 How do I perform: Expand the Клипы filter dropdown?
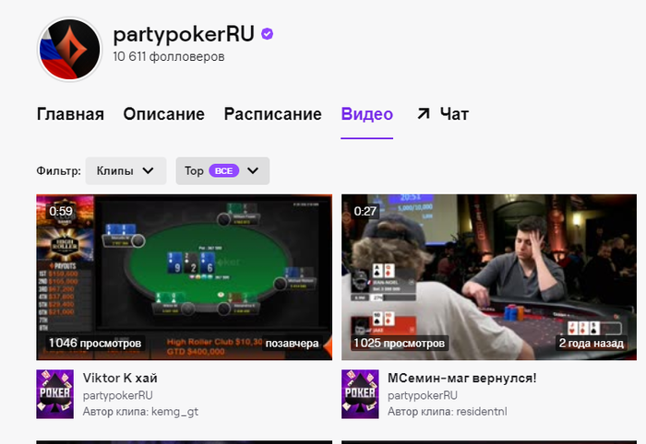point(126,170)
